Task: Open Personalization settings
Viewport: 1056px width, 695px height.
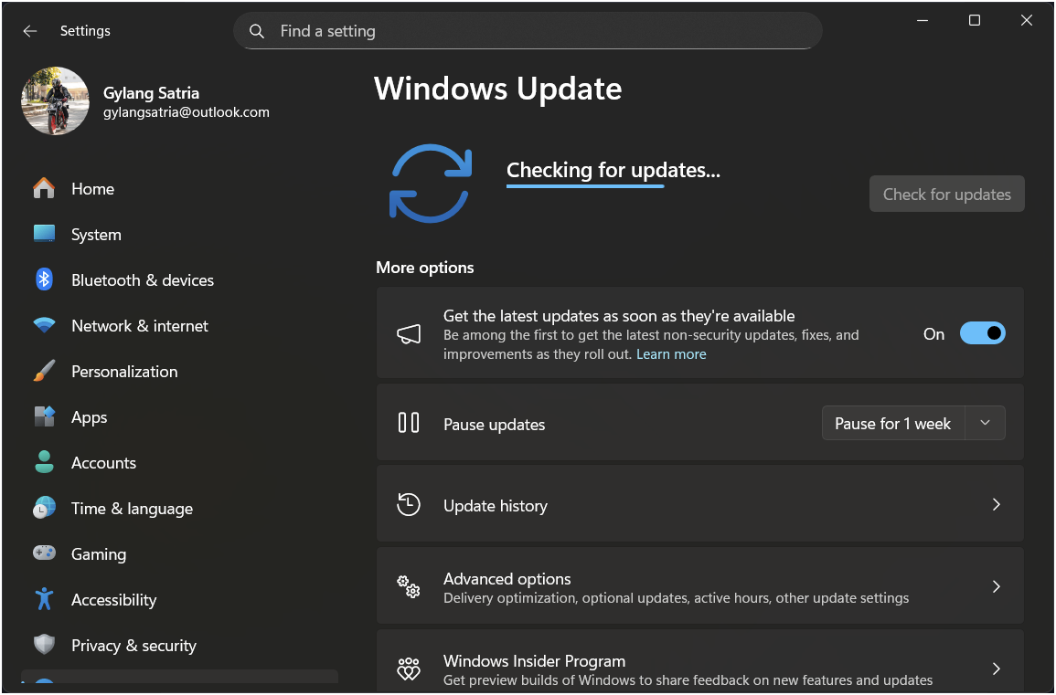Action: (x=180, y=372)
